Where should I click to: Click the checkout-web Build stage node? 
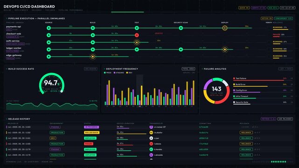(x=93, y=35)
